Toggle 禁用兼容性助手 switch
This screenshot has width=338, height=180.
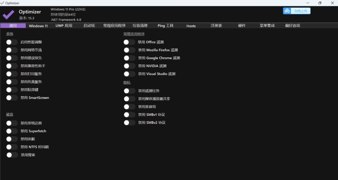click(x=12, y=66)
